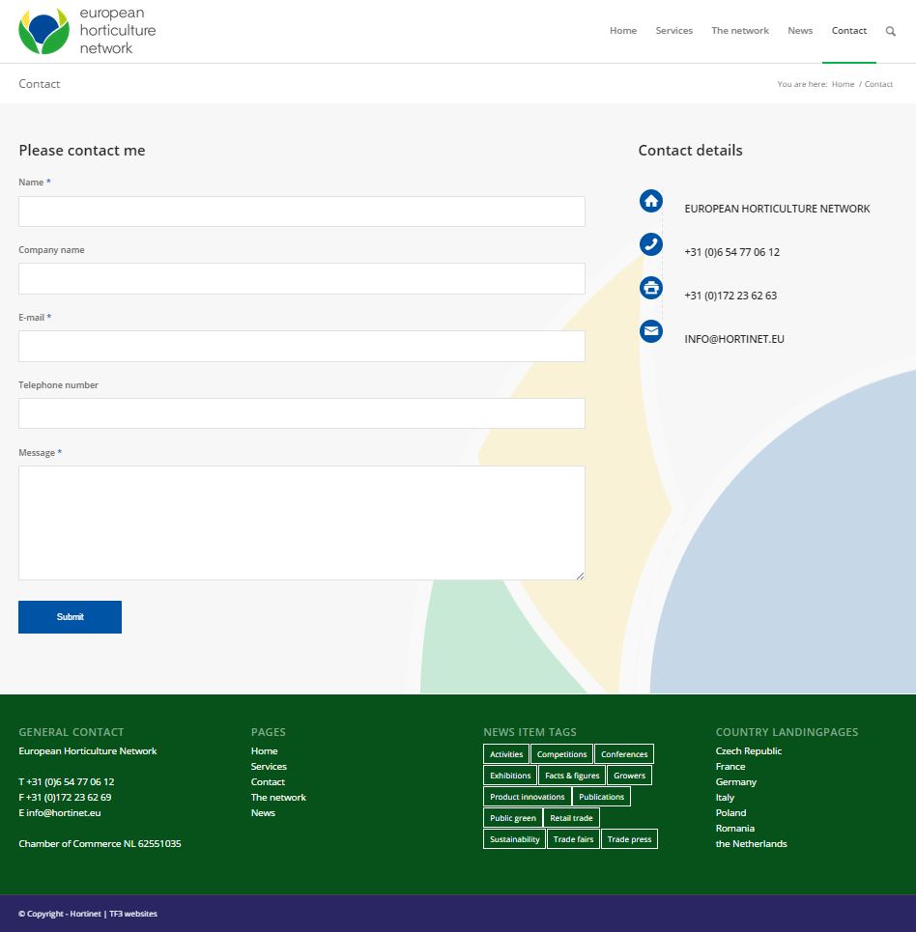
Task: Click the search magnifier icon in header
Action: point(890,31)
